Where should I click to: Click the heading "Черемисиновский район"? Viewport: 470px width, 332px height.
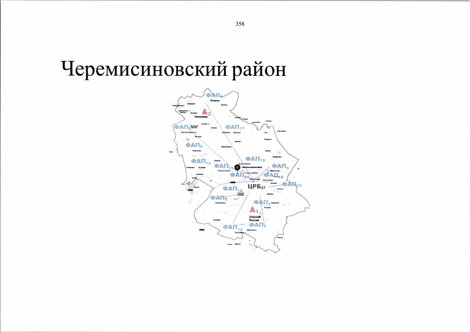pos(173,69)
